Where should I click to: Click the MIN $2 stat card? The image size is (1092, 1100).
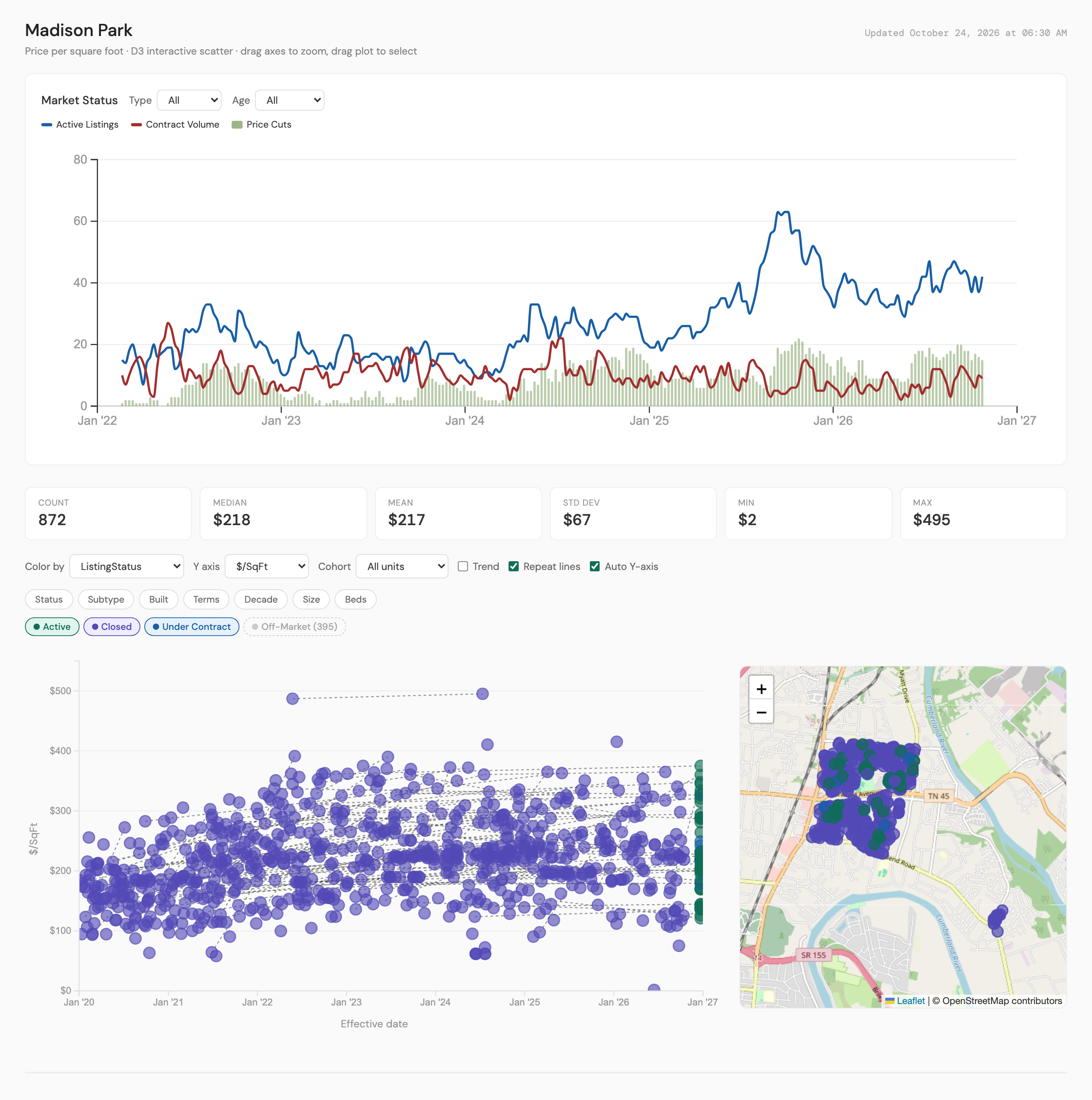click(x=808, y=513)
